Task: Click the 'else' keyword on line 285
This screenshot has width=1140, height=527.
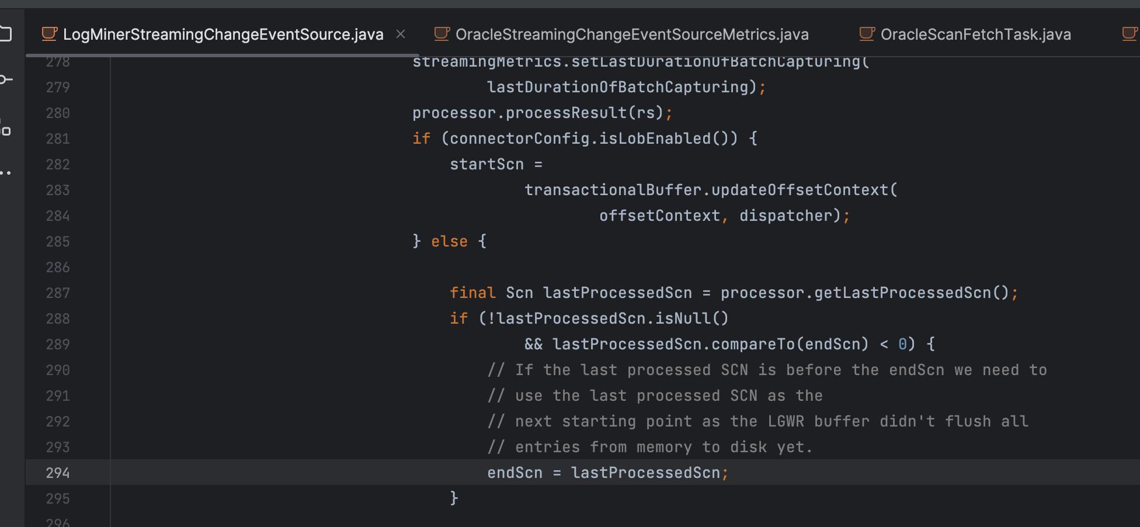Action: coord(449,241)
